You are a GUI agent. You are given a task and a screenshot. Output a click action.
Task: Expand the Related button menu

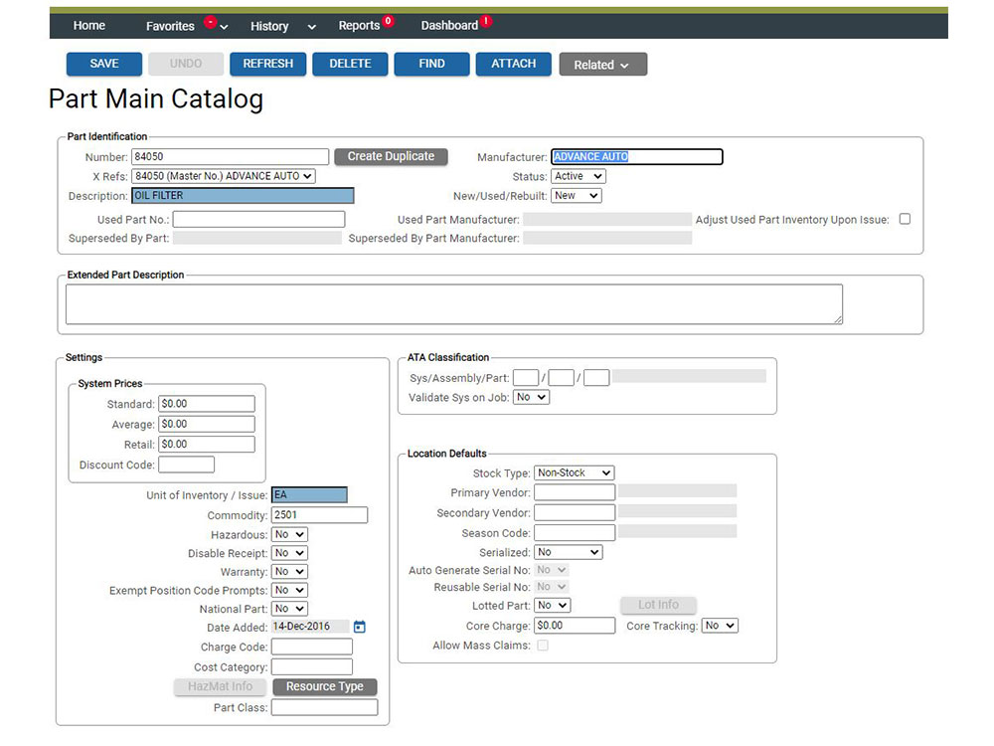[603, 65]
